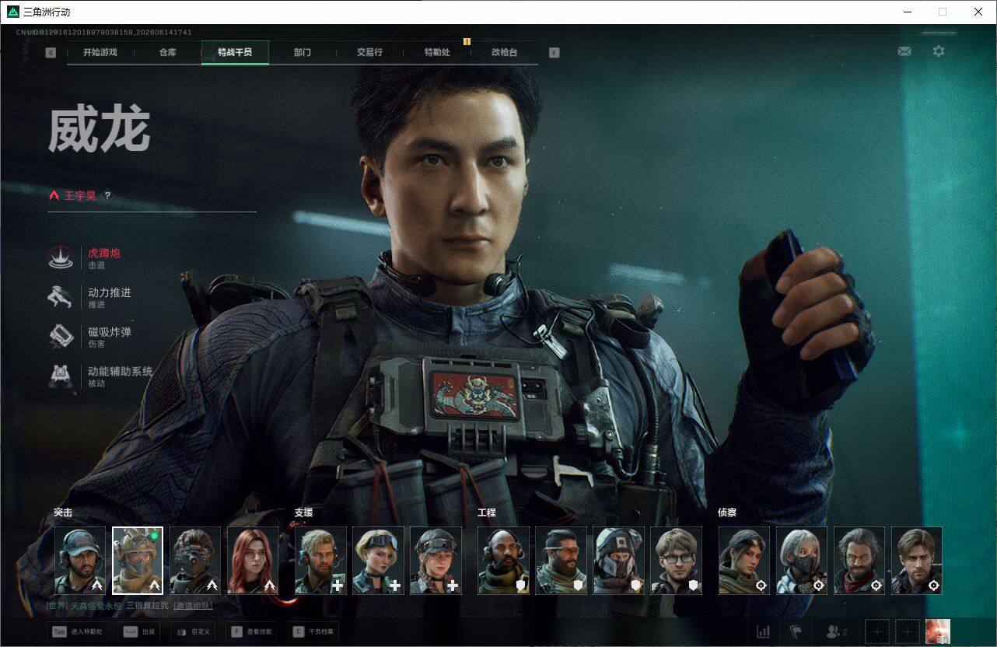The width and height of the screenshot is (997, 647).
Task: Select the bald 工程 operator with headset
Action: [504, 561]
